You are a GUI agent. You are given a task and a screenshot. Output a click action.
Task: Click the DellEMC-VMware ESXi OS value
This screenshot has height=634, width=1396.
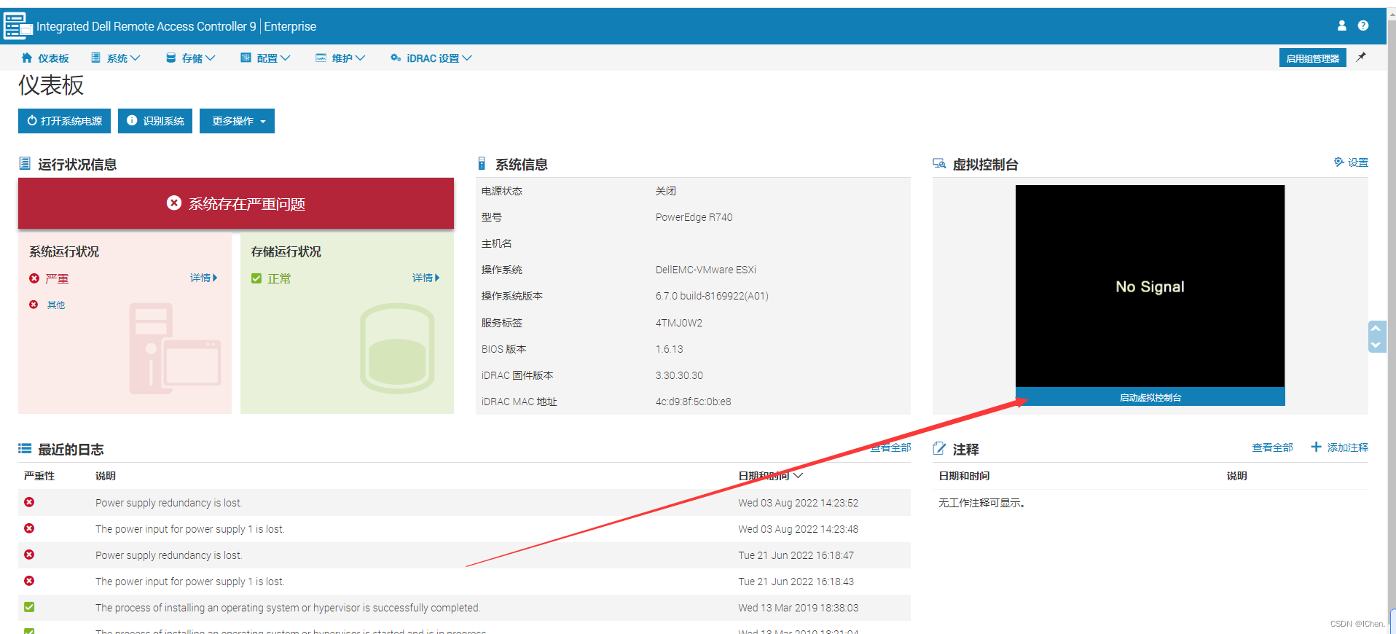coord(705,270)
